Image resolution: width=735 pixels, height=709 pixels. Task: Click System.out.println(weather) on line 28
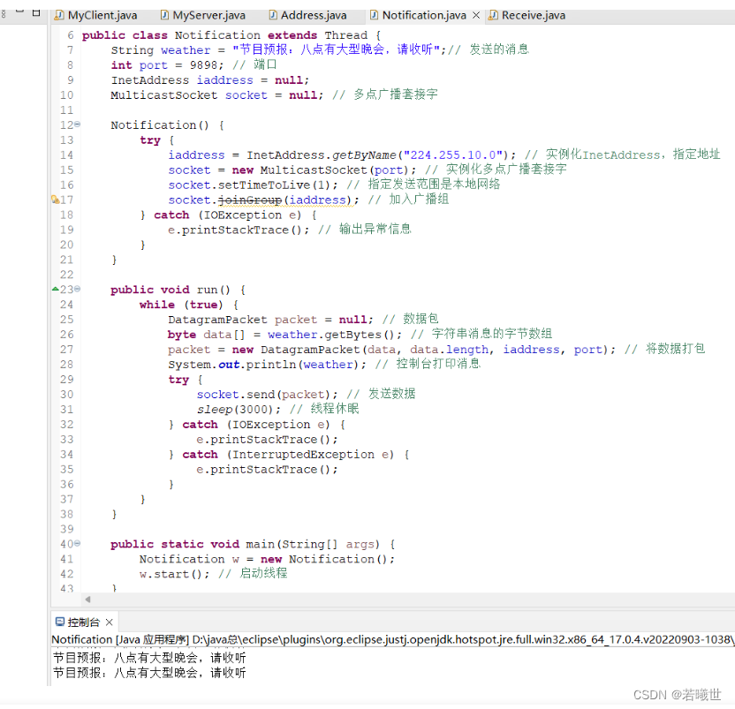[x=263, y=365]
